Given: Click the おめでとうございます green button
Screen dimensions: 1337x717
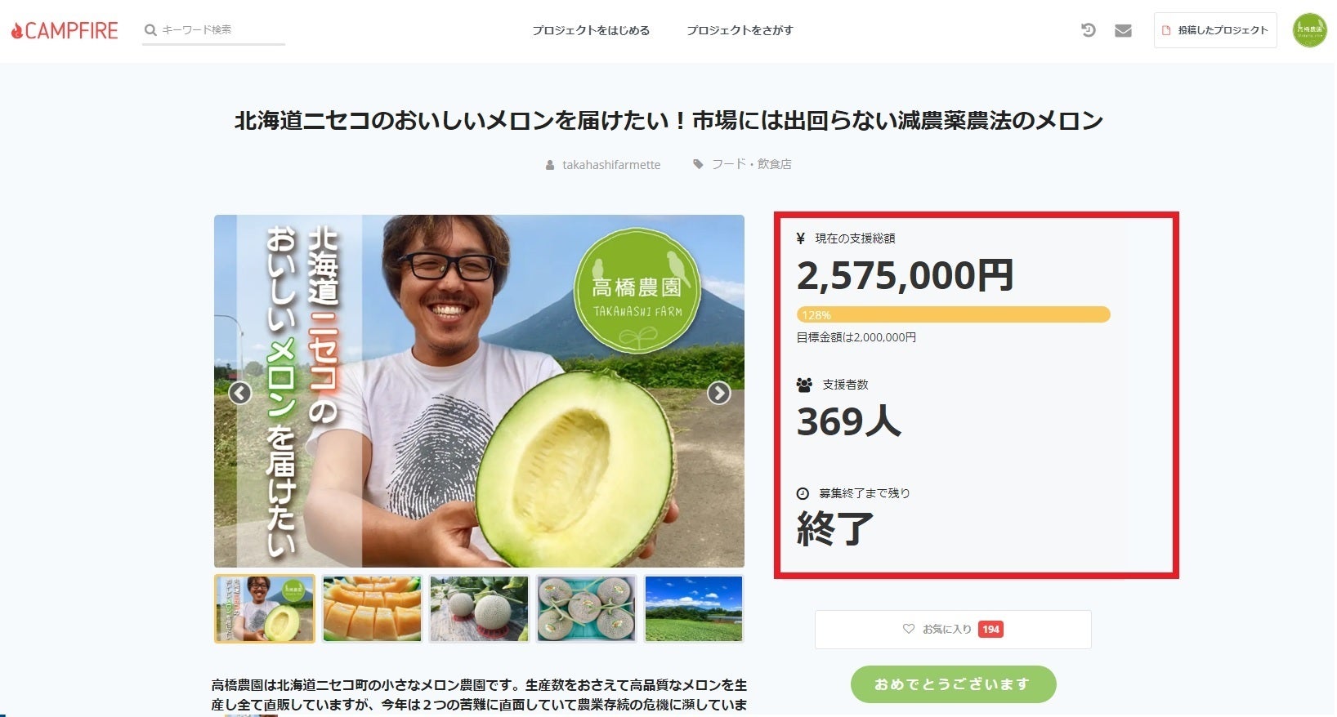Looking at the screenshot, I should point(953,684).
